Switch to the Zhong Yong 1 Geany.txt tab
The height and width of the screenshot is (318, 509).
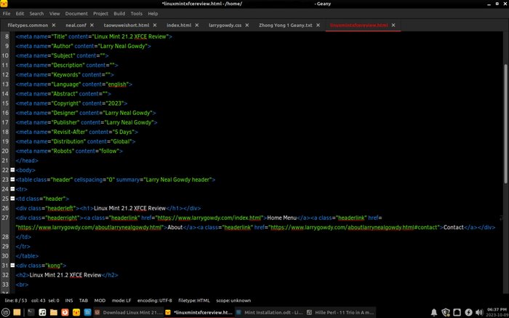pyautogui.click(x=285, y=25)
